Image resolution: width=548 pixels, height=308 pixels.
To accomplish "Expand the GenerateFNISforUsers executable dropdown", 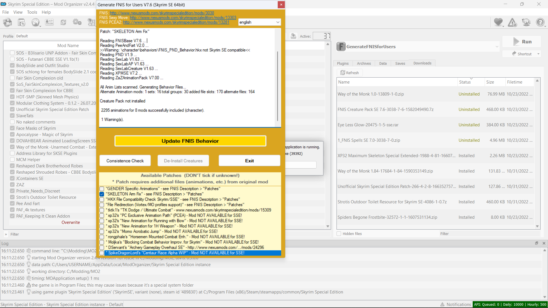I will pyautogui.click(x=497, y=46).
